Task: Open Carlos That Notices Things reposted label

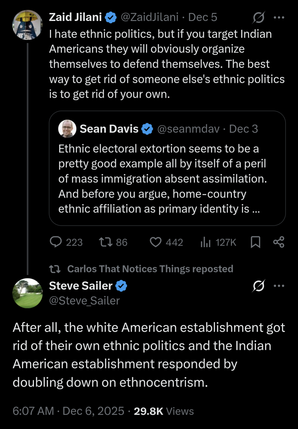Action: point(150,269)
